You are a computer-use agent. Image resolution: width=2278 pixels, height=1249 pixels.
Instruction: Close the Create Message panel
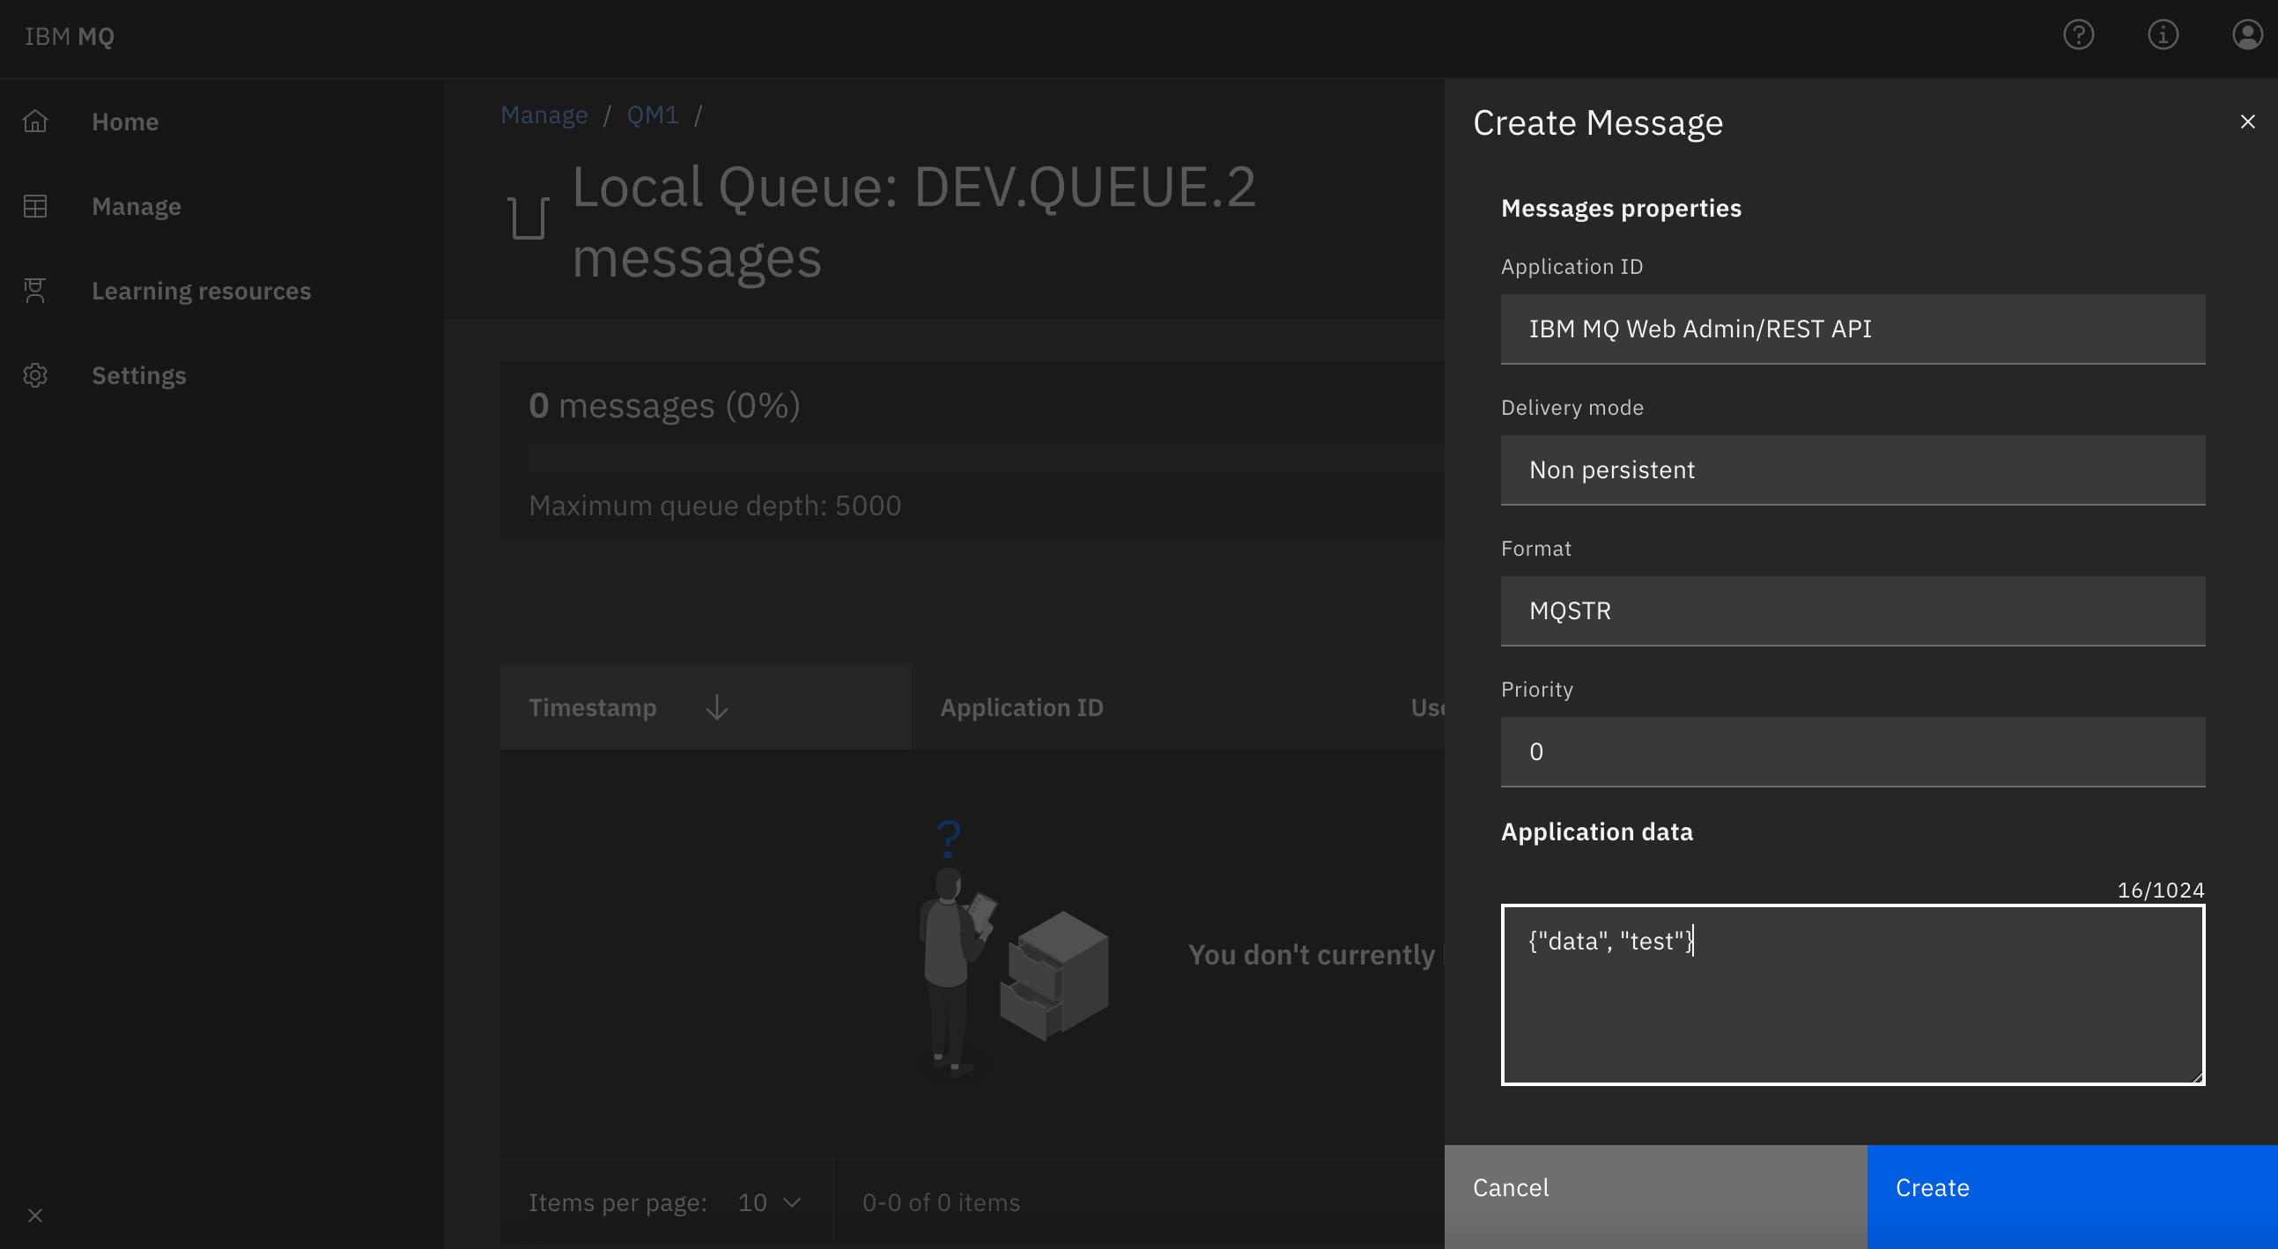(2247, 122)
